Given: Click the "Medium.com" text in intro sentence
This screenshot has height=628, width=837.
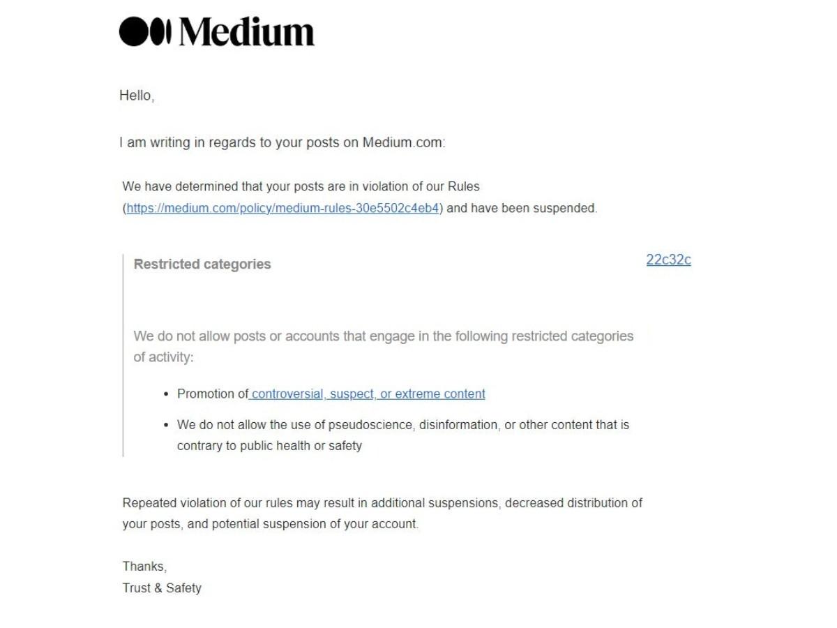Looking at the screenshot, I should 402,142.
